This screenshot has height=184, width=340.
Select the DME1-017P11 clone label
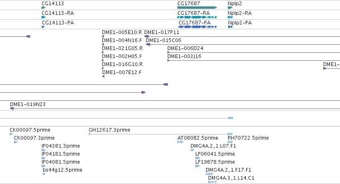[162, 32]
